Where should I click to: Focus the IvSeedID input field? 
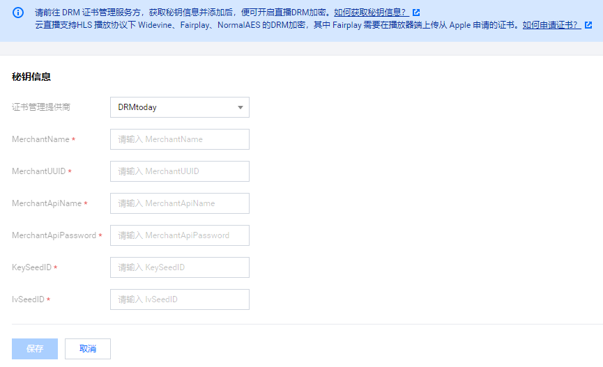[180, 299]
